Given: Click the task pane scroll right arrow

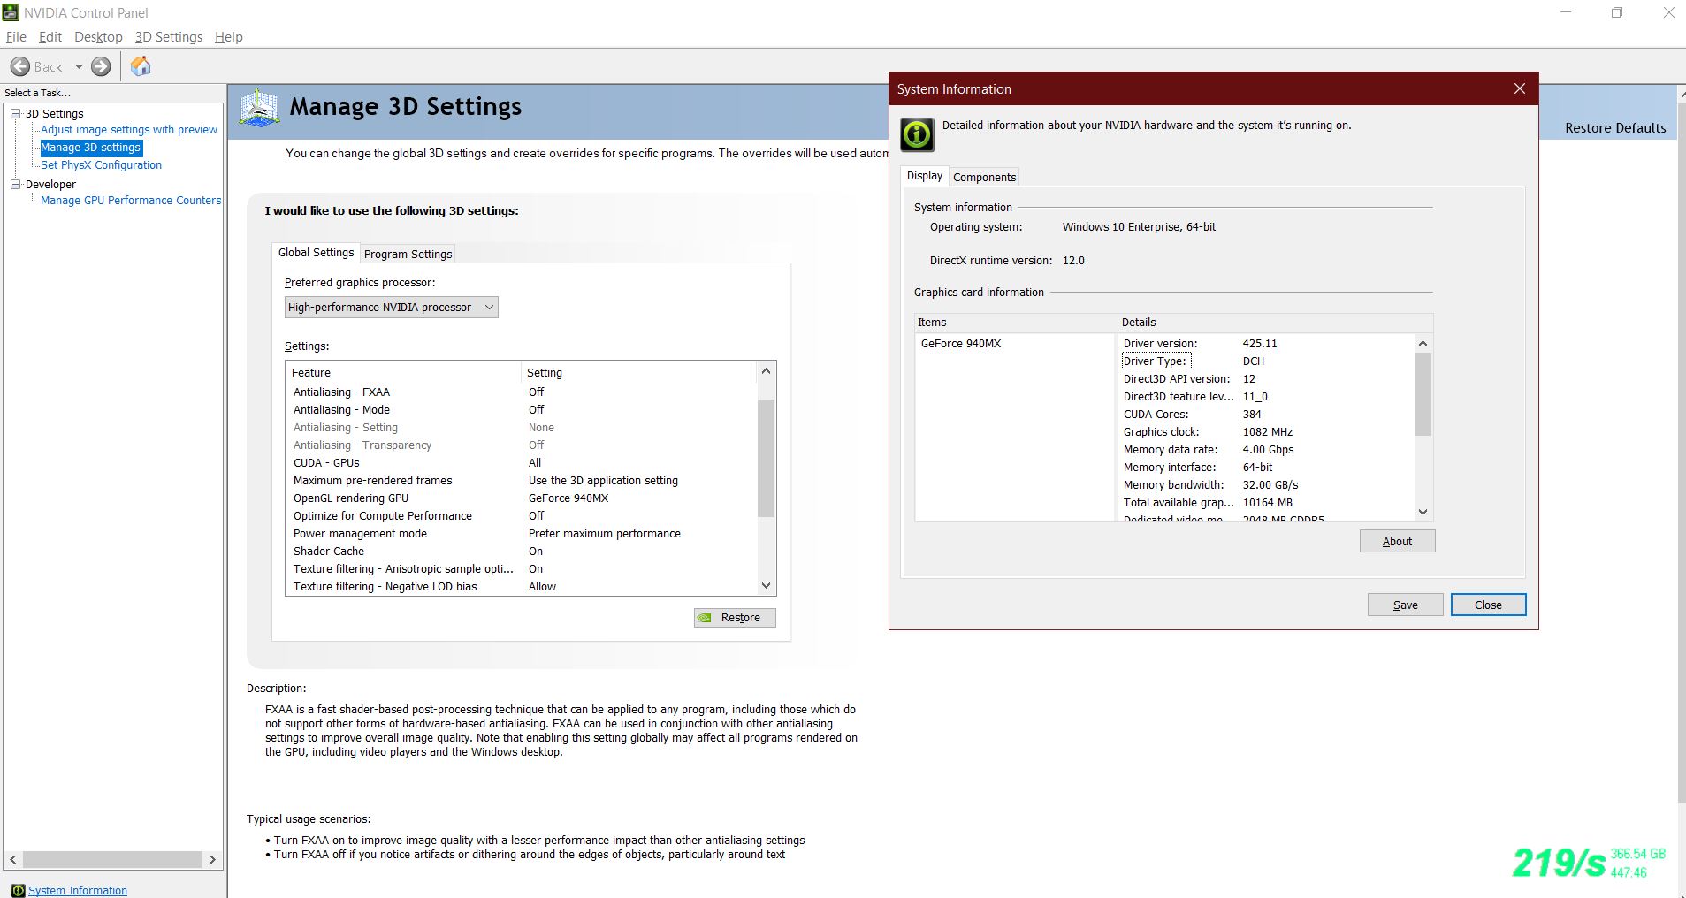Looking at the screenshot, I should coord(212,859).
